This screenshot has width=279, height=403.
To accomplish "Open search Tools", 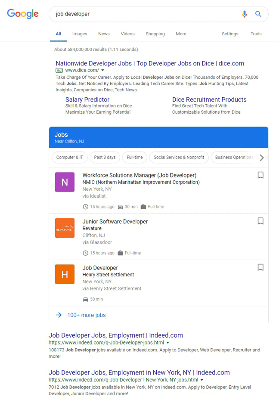I will (256, 34).
